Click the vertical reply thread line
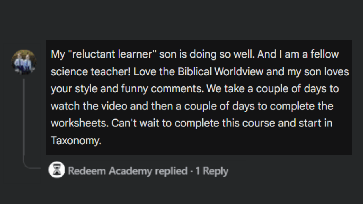The width and height of the screenshot is (363, 204). point(24,117)
